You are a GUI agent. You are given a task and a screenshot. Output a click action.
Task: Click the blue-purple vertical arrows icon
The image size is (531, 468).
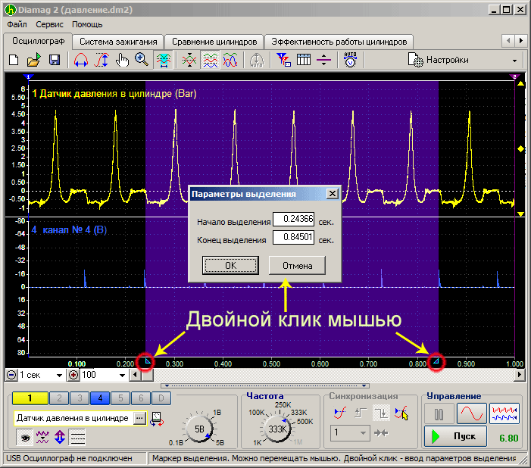[60, 437]
